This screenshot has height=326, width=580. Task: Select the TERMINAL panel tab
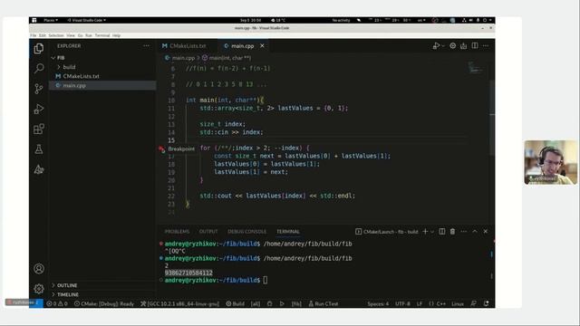288,232
